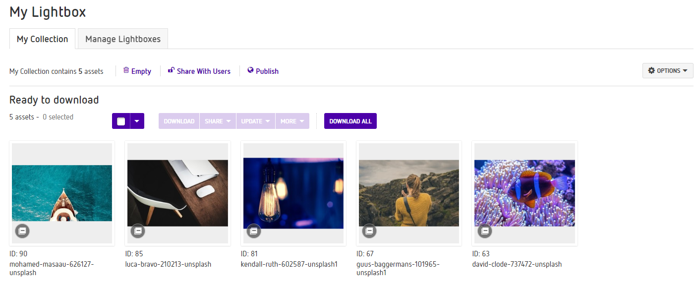Viewport: 697px width, 289px height.
Task: Switch to the Manage Lightboxes tab
Action: point(123,39)
